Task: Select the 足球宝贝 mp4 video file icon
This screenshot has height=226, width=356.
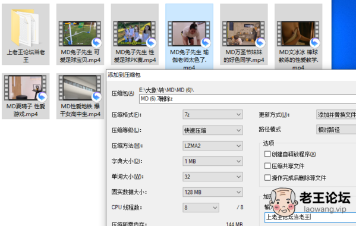Action: (80, 34)
